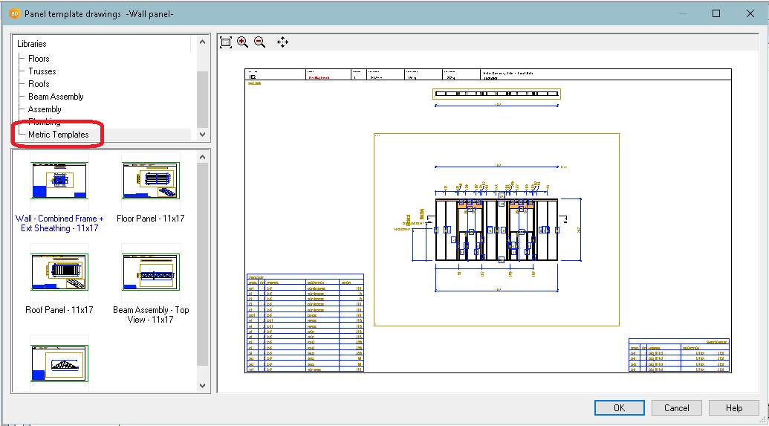
Task: Open Help for this dialog
Action: click(733, 407)
